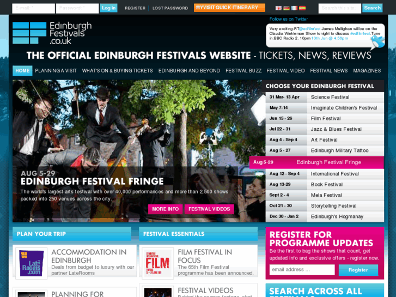Select Mela Festival row
The width and height of the screenshot is (396, 297).
coord(325,195)
